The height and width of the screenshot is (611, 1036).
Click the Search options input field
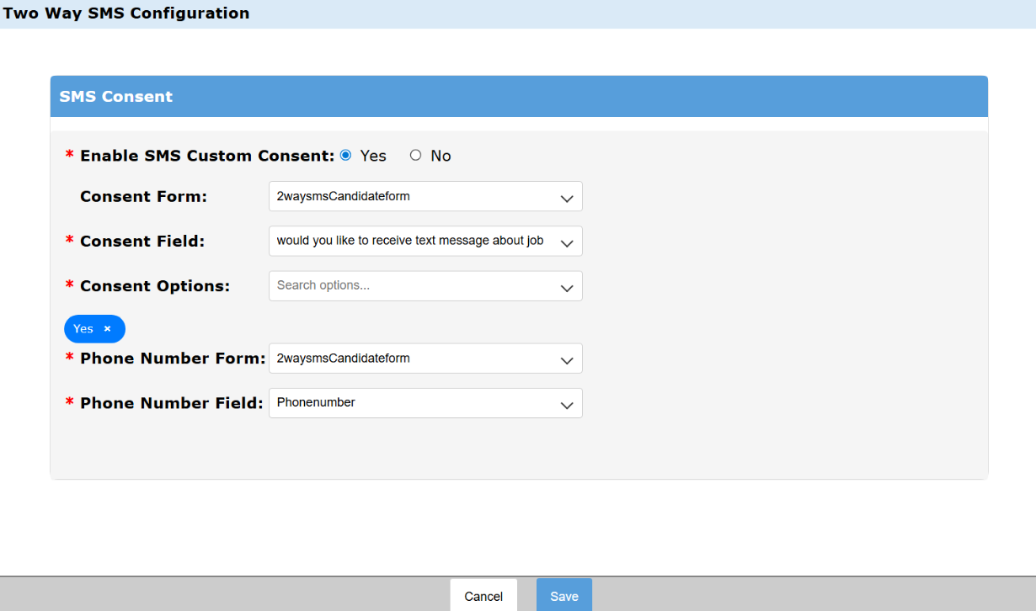pos(404,285)
